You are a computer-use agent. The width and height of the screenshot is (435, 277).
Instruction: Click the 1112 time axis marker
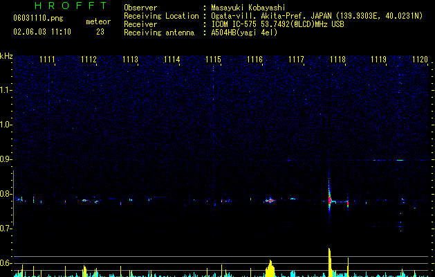(89, 60)
